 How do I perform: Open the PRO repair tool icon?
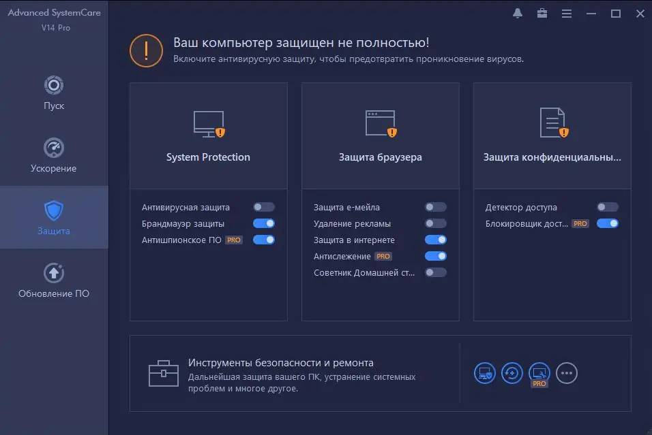click(x=539, y=372)
